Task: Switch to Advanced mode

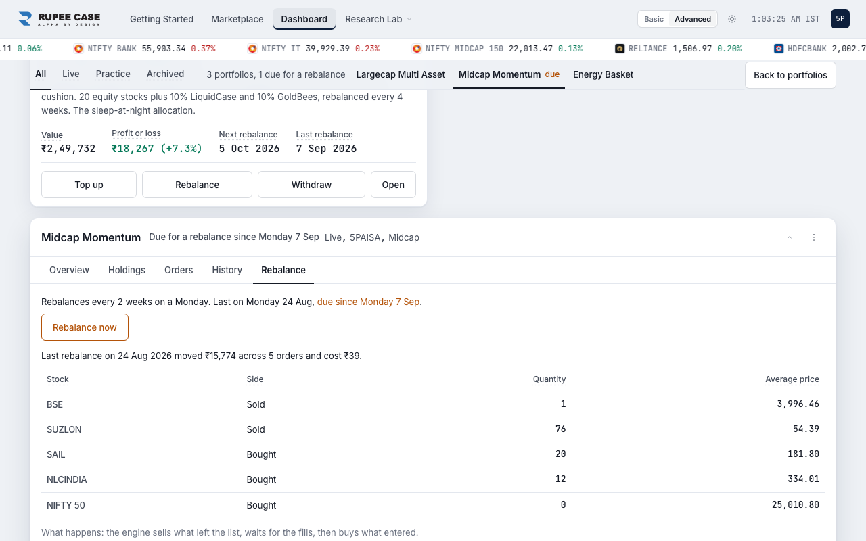Action: (693, 19)
